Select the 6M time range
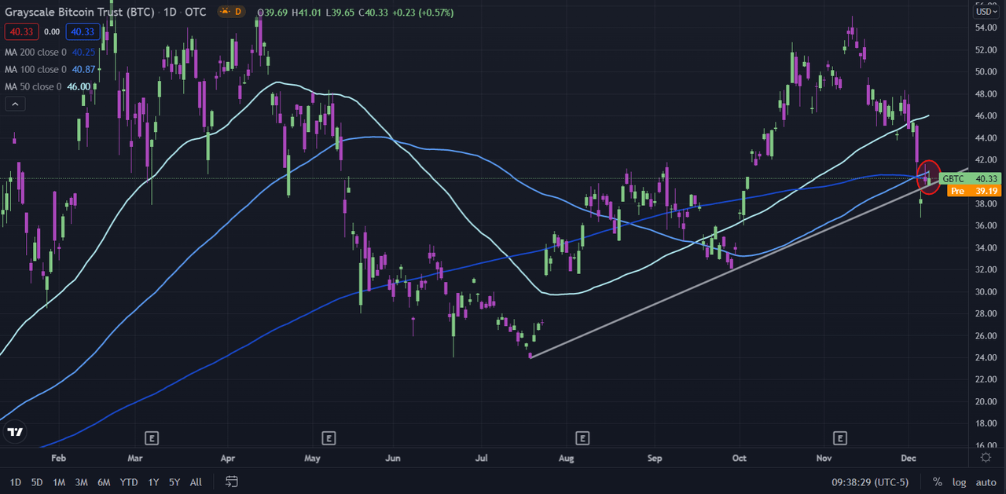The width and height of the screenshot is (1006, 494). click(104, 481)
